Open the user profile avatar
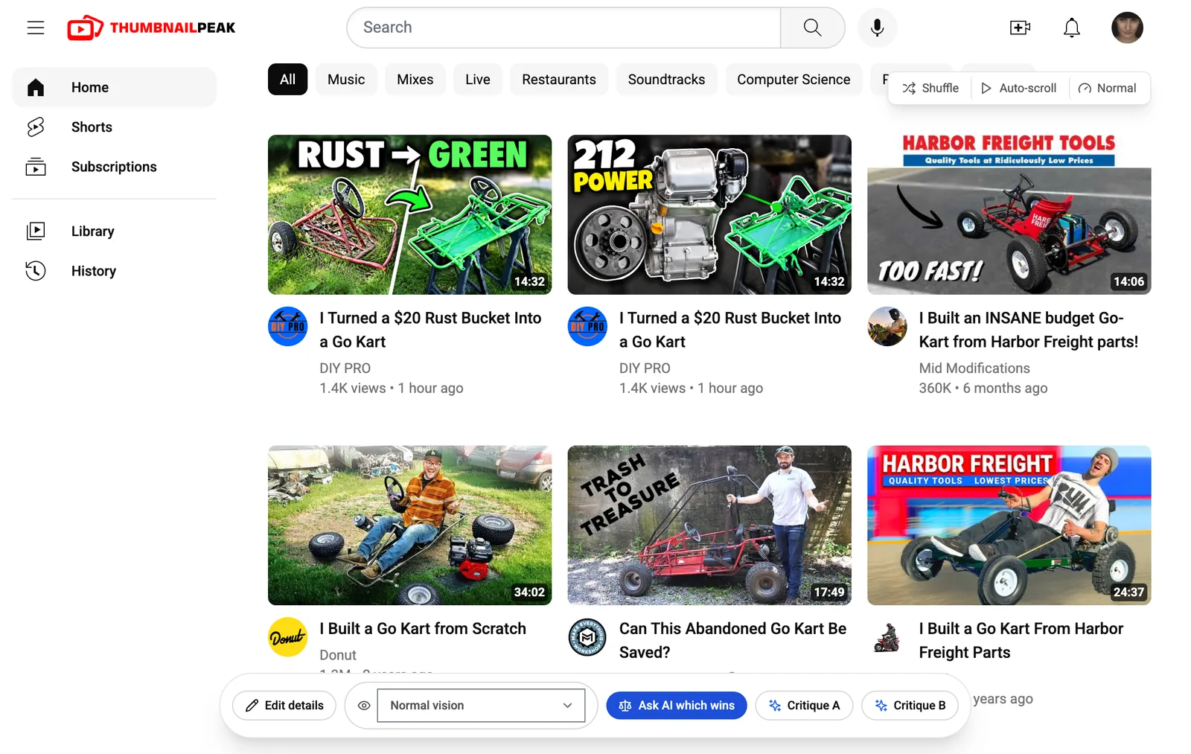Image resolution: width=1191 pixels, height=754 pixels. (x=1127, y=28)
